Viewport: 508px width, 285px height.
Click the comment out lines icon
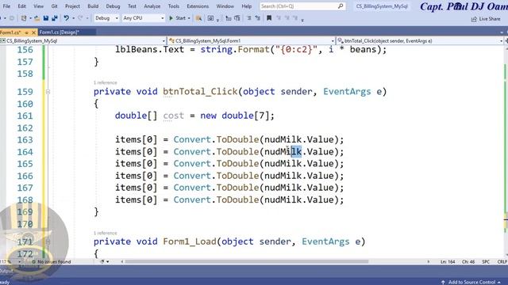coord(249,18)
